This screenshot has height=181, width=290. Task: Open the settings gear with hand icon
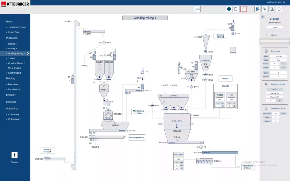(x=265, y=9)
